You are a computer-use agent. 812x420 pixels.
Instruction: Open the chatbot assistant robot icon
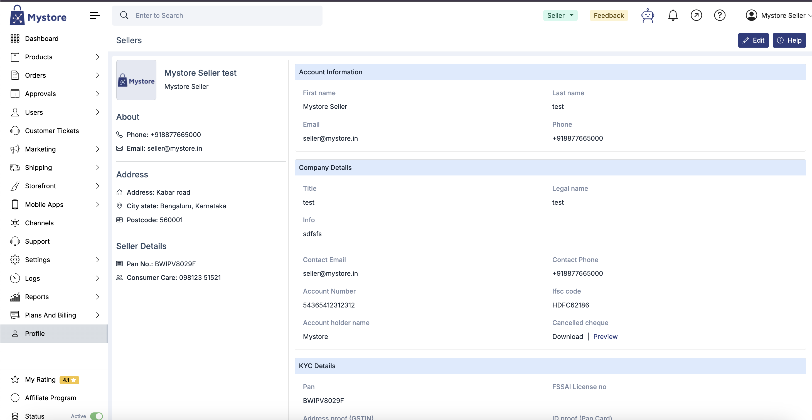pyautogui.click(x=648, y=16)
